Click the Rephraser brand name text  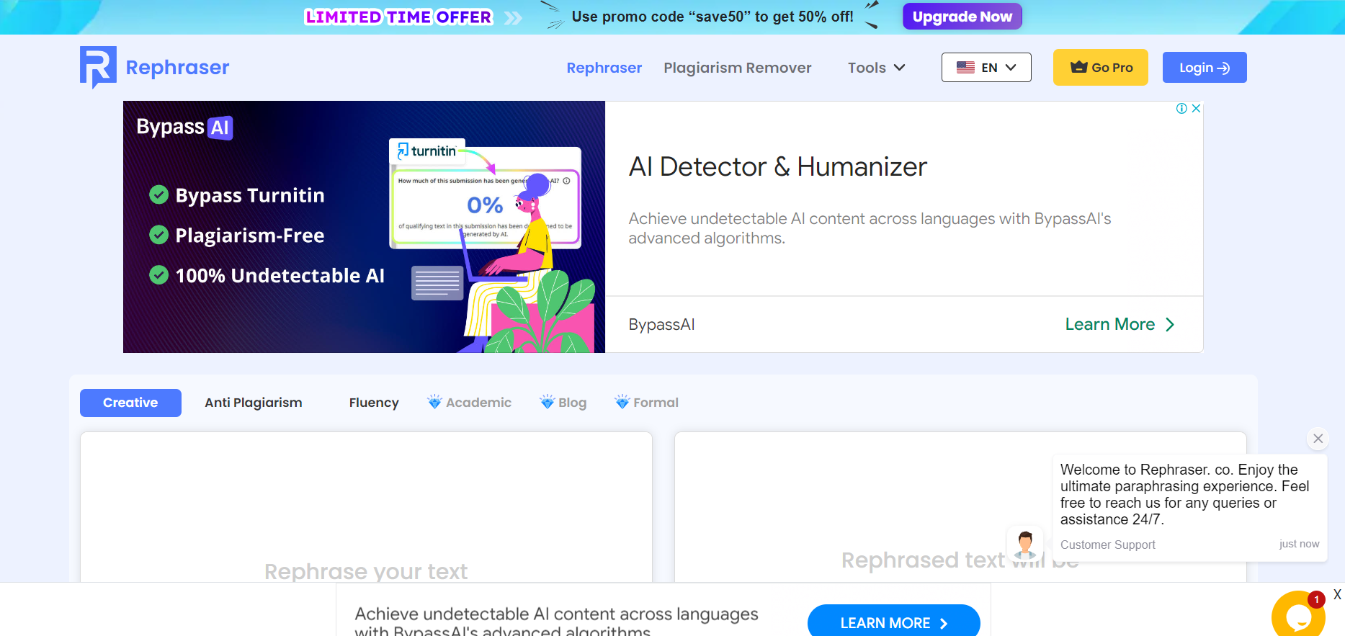click(177, 68)
